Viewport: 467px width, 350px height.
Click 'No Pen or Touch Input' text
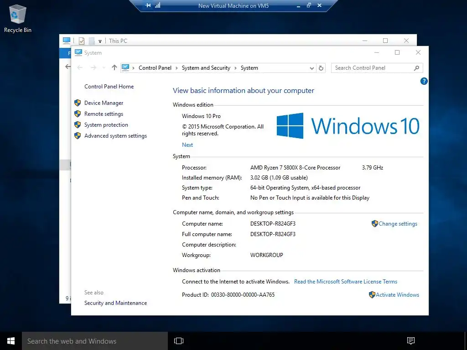pos(310,198)
